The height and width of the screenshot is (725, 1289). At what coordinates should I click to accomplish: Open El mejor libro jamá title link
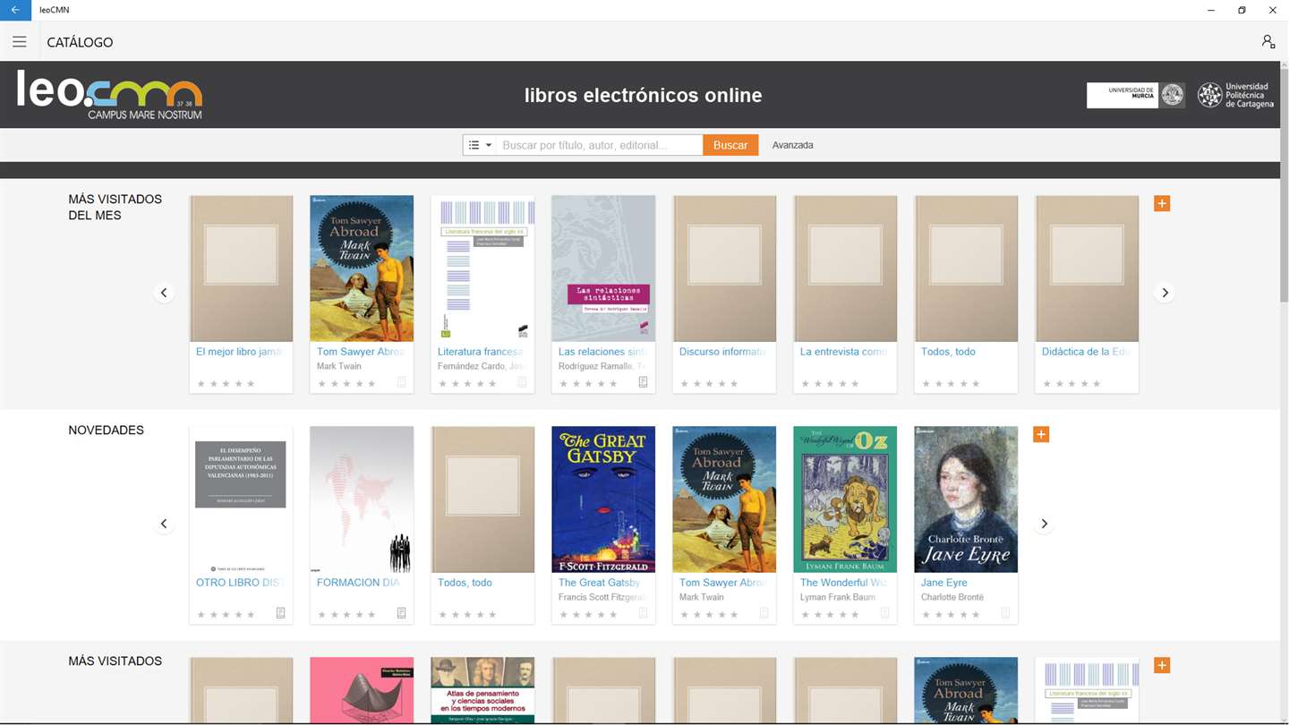[x=239, y=352]
